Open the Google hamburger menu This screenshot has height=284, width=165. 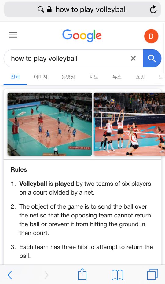point(13,35)
